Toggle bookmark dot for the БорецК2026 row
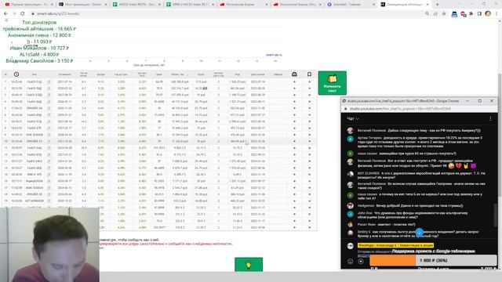The width and height of the screenshot is (502, 282). (x=309, y=181)
